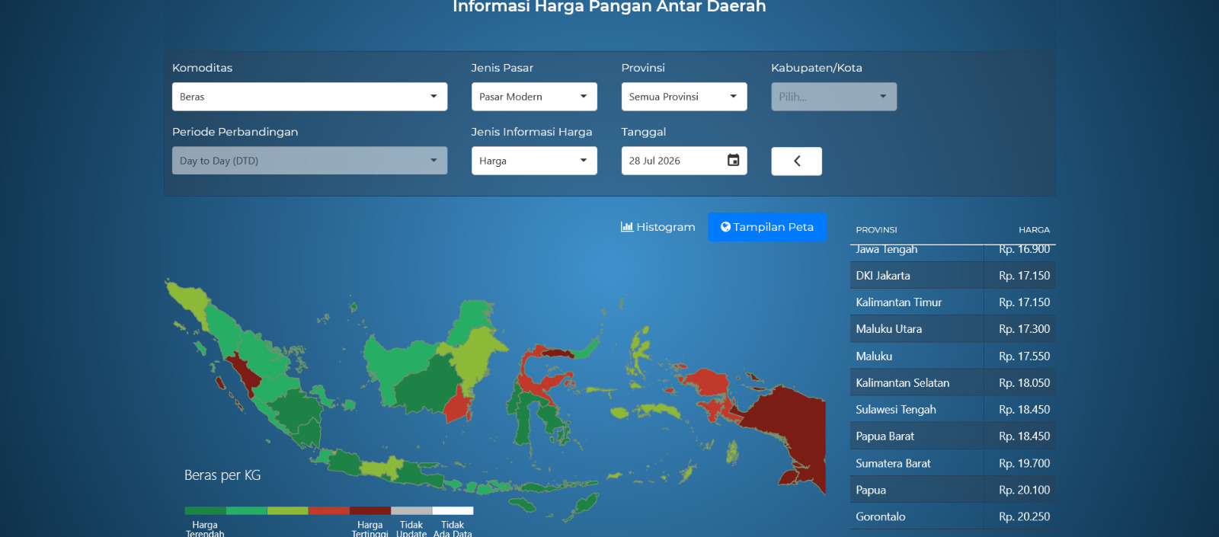The height and width of the screenshot is (537, 1219).
Task: Select the Sulawesi Tengah row
Action: pos(952,409)
